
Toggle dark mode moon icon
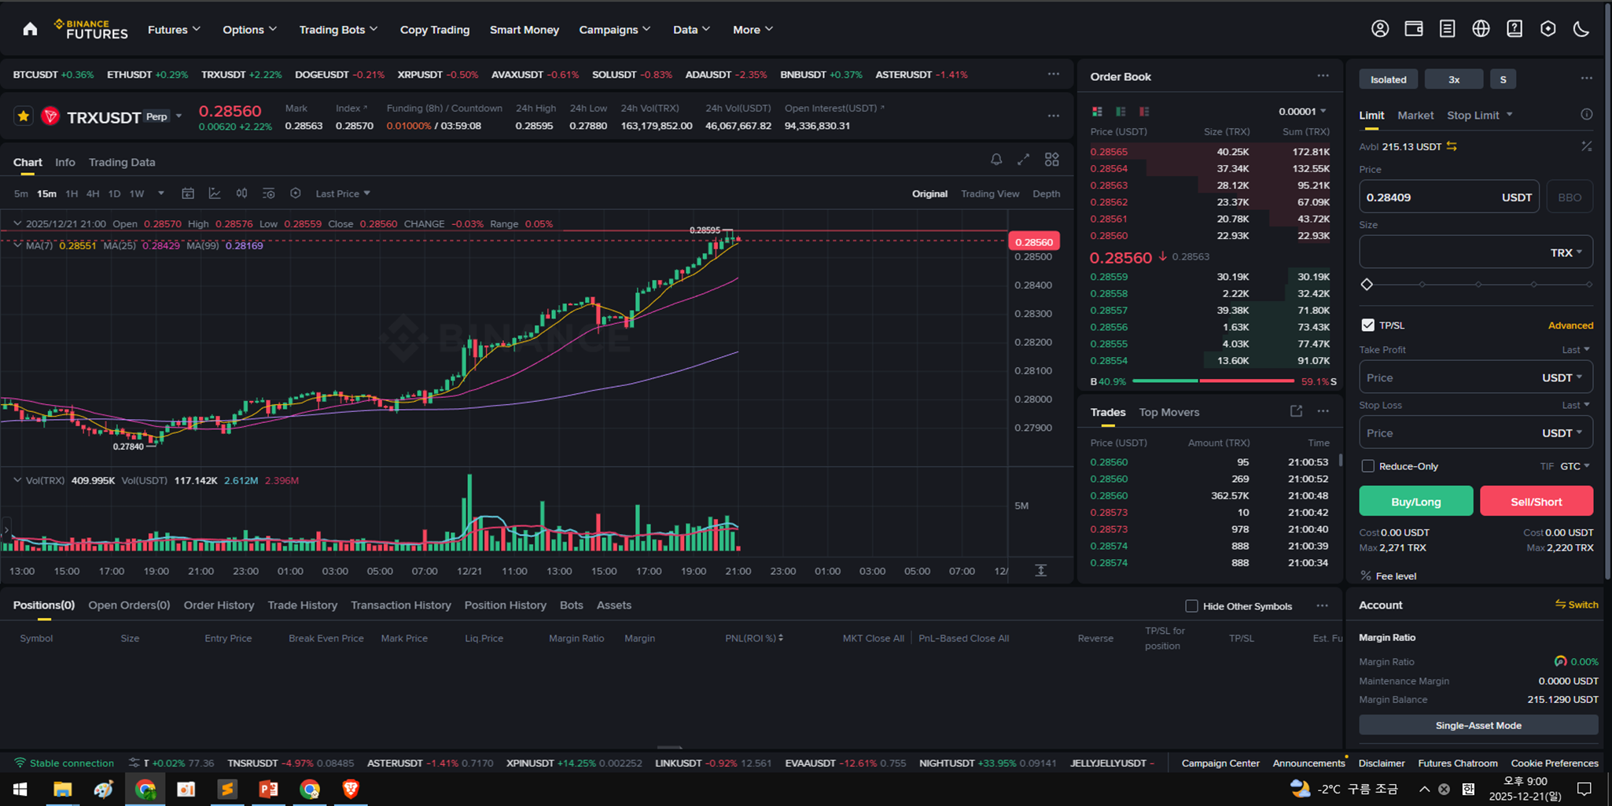click(1581, 29)
